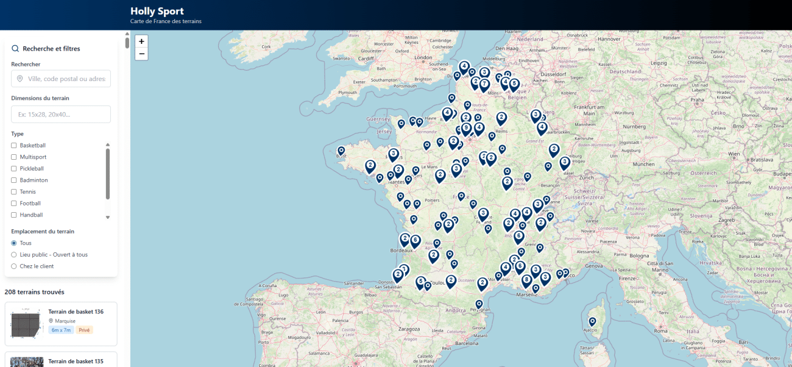Tick the Tennis type checkbox
This screenshot has width=792, height=367.
(14, 192)
